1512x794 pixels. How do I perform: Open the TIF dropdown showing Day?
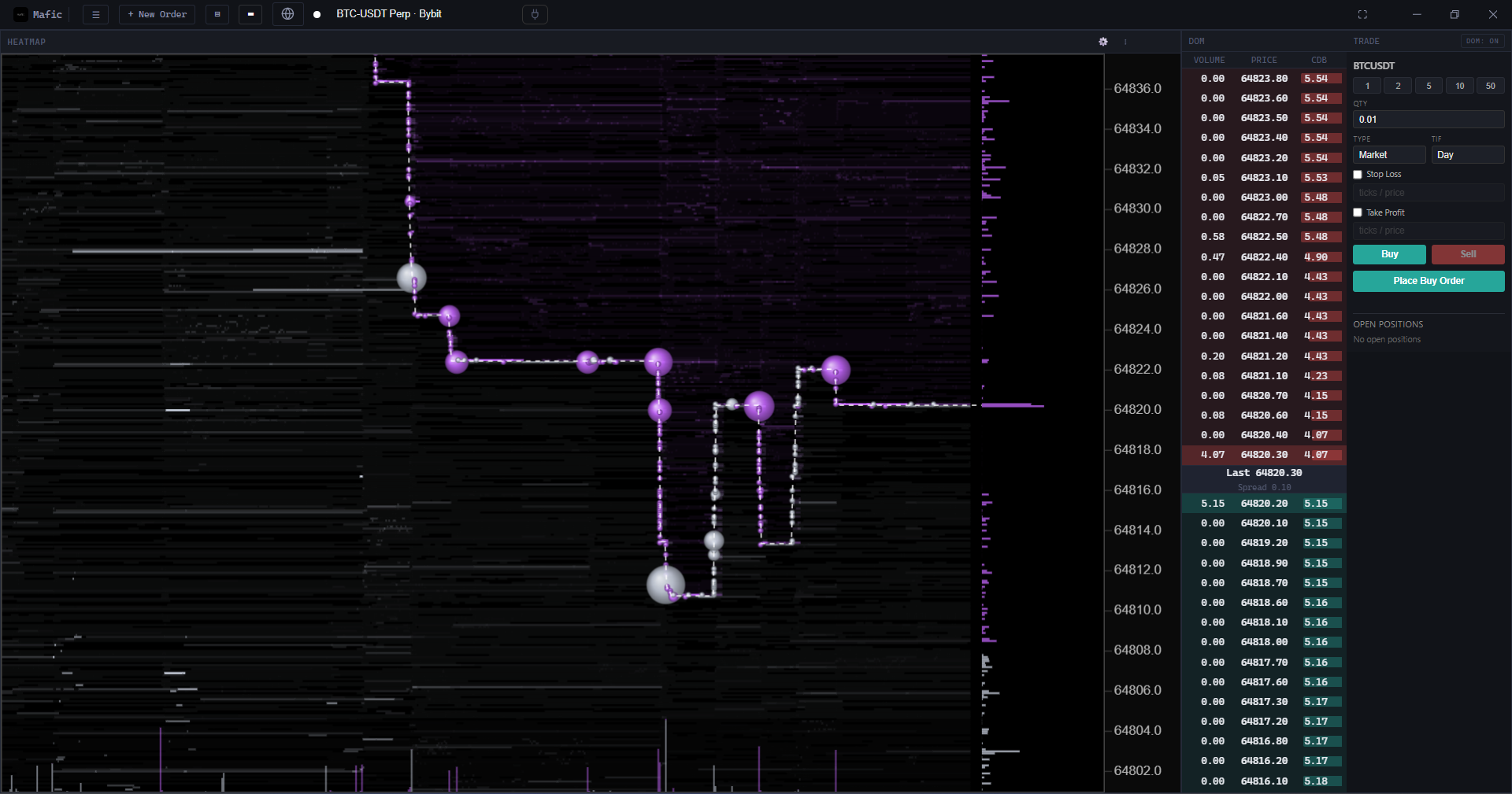(x=1468, y=155)
